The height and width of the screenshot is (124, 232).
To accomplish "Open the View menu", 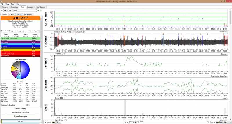I will coord(7,4).
